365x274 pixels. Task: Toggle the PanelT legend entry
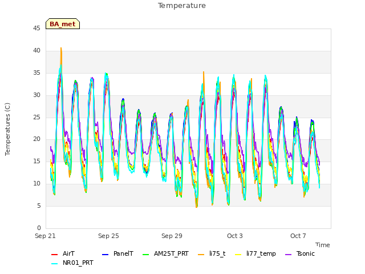tap(118, 253)
